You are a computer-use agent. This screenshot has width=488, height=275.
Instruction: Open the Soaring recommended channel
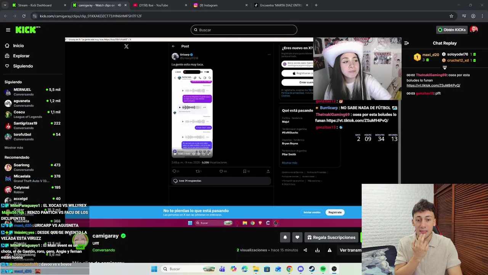(32, 167)
